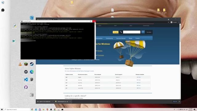Viewport: 197px width, 111px height.
Task: Open the Recycle Bin desktop icon
Action: (x=3, y=2)
